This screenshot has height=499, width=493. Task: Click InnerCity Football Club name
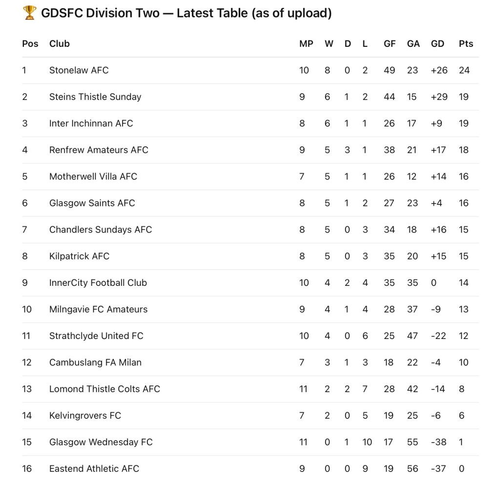click(x=98, y=283)
